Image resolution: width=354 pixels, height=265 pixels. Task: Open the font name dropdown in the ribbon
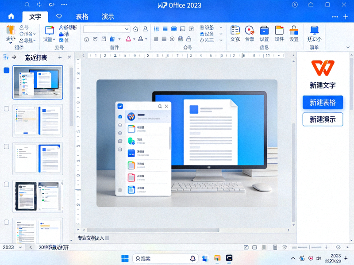[106, 28]
